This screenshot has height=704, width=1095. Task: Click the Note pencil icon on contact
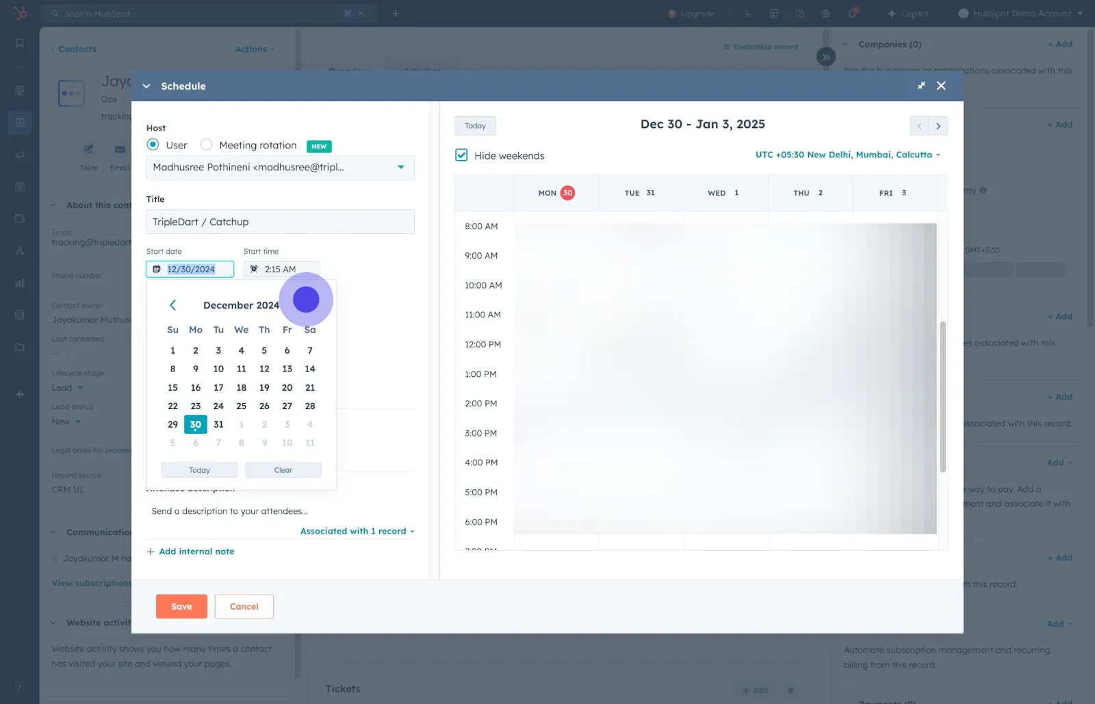pos(89,149)
